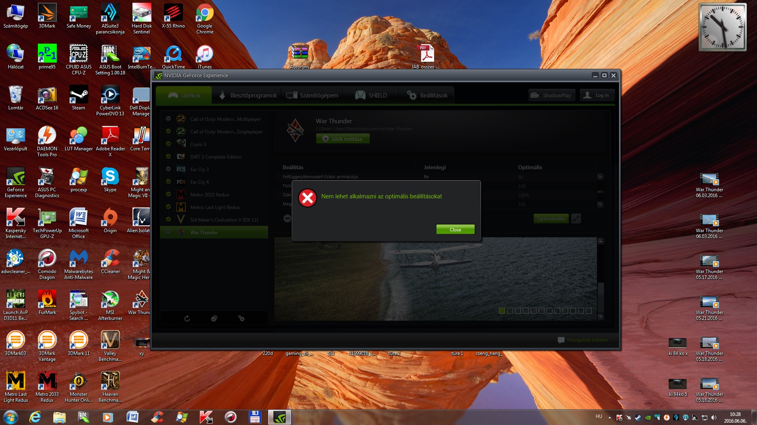Open the prime95 desktop icon
The width and height of the screenshot is (757, 425).
tap(47, 57)
